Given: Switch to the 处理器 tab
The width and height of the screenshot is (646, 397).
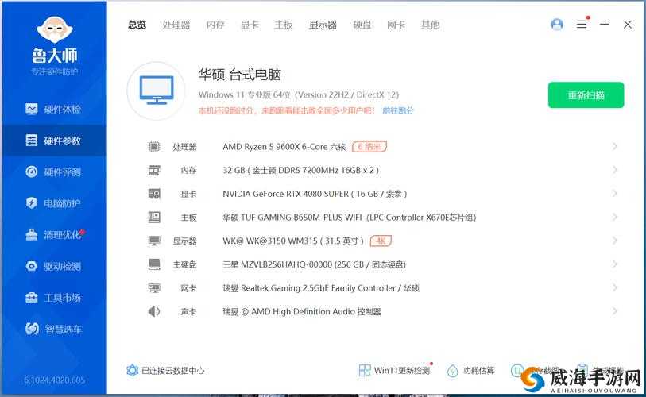Looking at the screenshot, I should click(x=176, y=25).
